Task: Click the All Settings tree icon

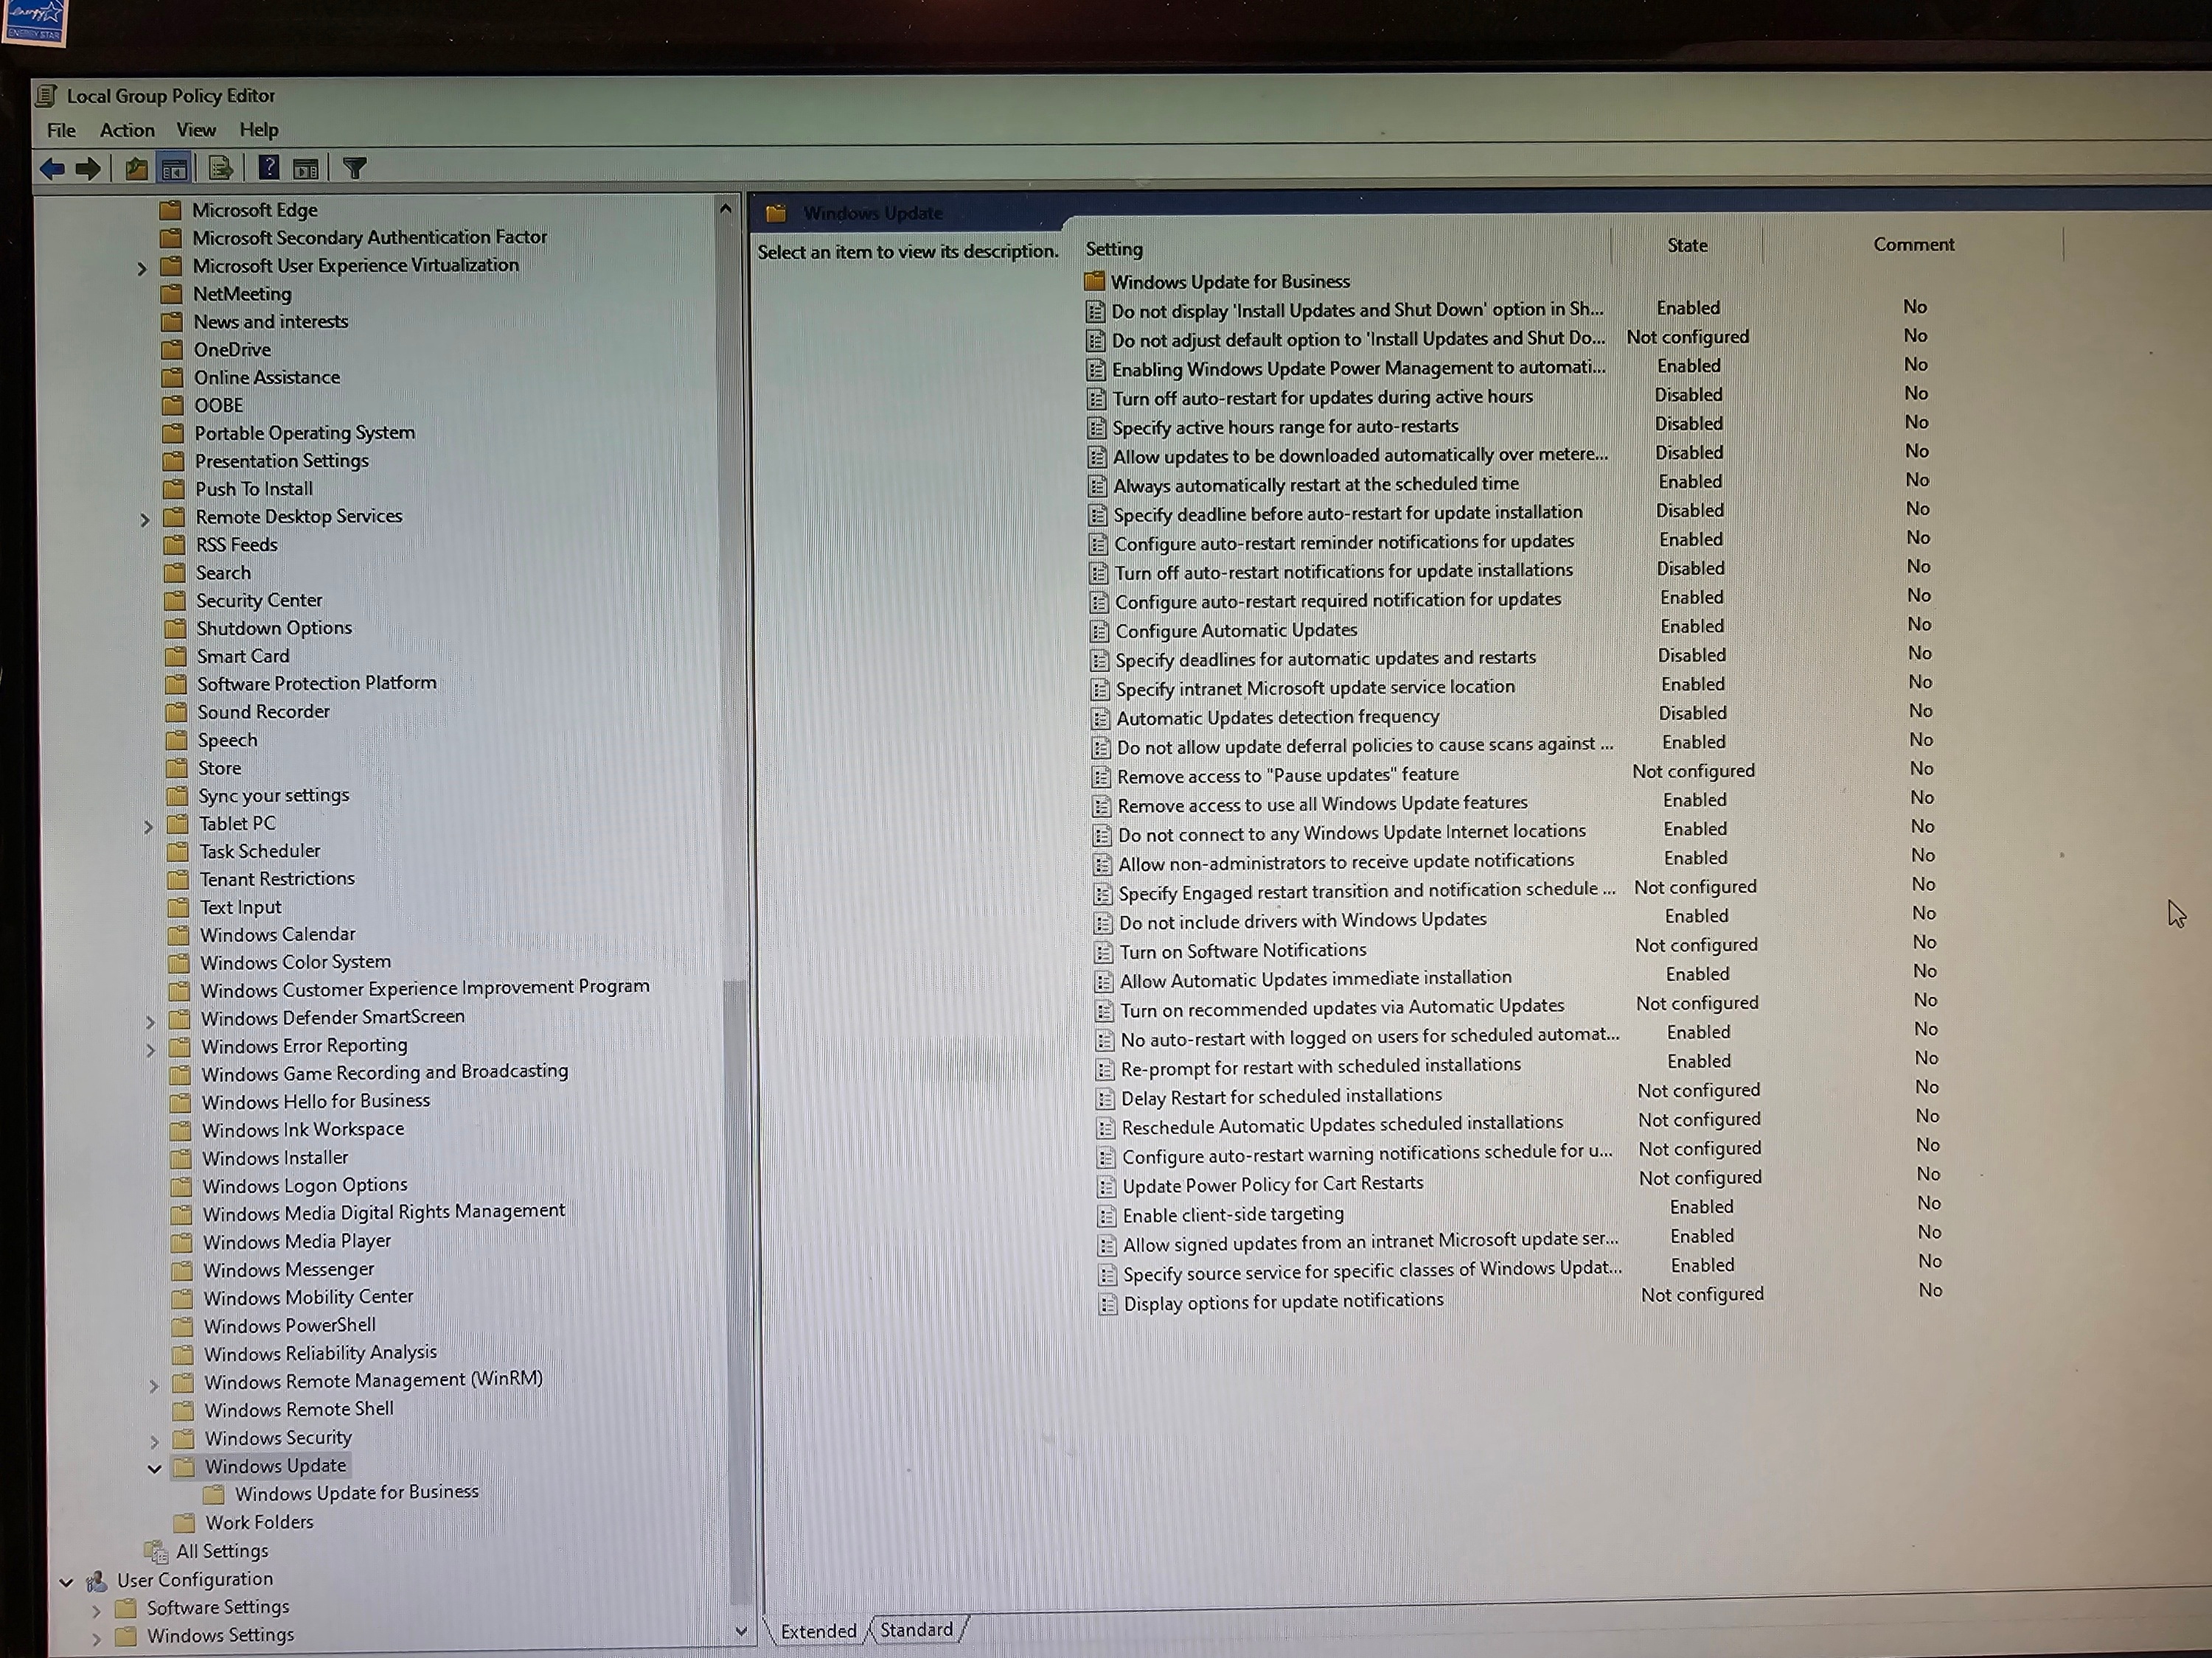Action: tap(156, 1551)
